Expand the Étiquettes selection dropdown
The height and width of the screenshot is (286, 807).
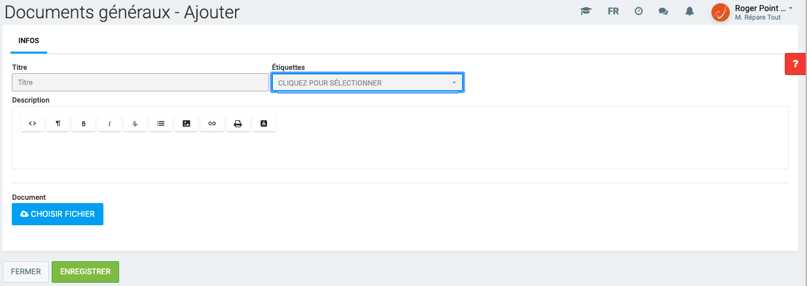[x=367, y=83]
